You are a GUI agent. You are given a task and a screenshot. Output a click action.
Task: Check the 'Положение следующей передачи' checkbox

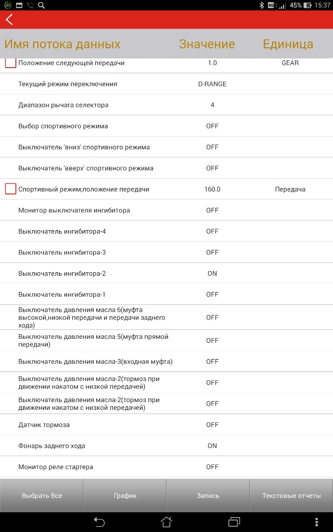[x=10, y=63]
